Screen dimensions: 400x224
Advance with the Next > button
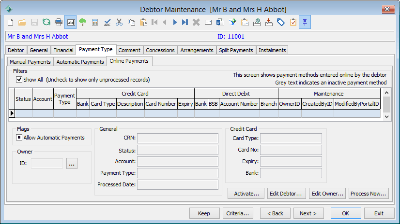[x=308, y=213]
